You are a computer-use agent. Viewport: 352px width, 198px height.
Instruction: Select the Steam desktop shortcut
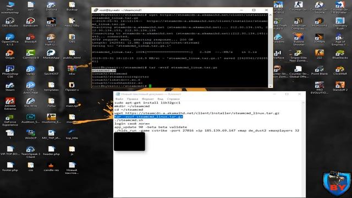tap(10, 87)
